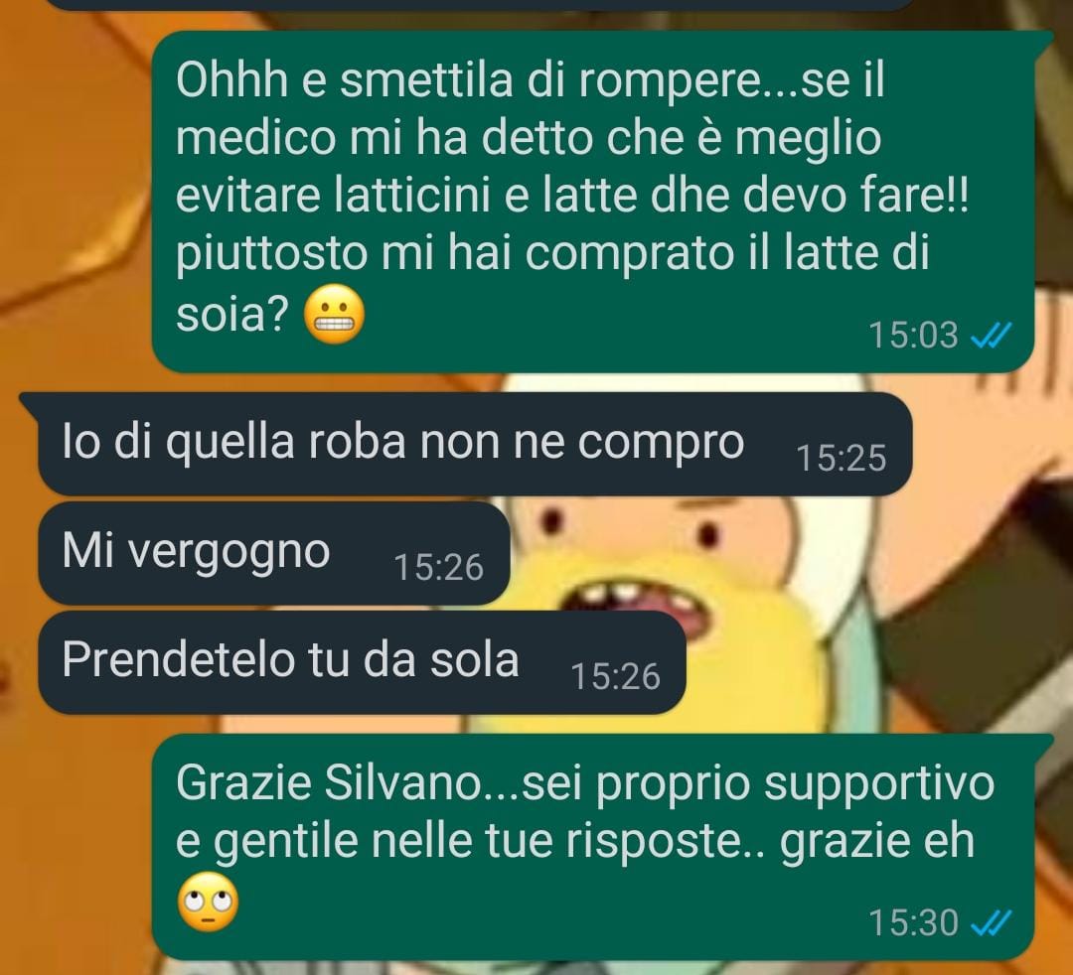Tap the word "supportivo" in the last message
Viewport: 1073px width, 975px height.
pos(878,785)
